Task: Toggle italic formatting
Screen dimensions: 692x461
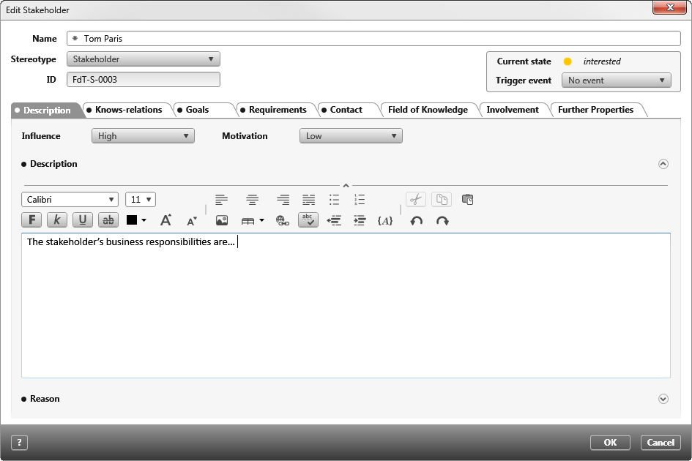Action: 56,220
